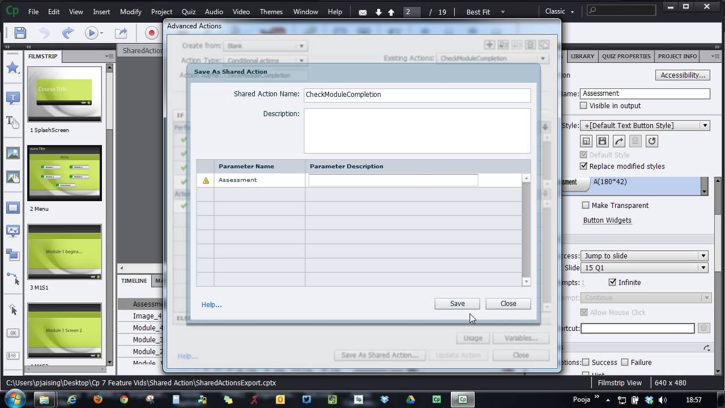
Task: Enable the Success caption checkbox
Action: tap(586, 362)
